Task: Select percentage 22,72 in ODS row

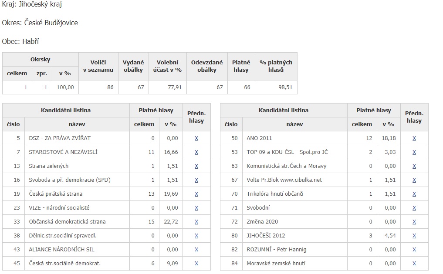Action: (171, 222)
